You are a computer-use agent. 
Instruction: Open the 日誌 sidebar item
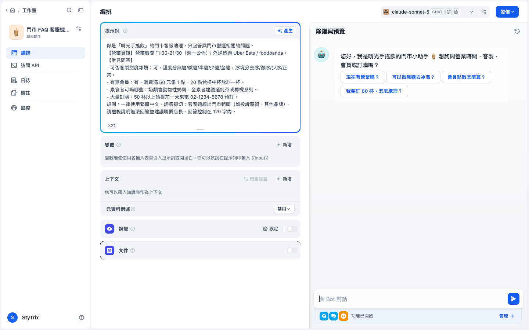[46, 80]
